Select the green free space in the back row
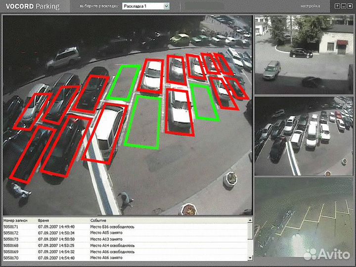The height and width of the screenshot is (267, 356). [x=123, y=82]
